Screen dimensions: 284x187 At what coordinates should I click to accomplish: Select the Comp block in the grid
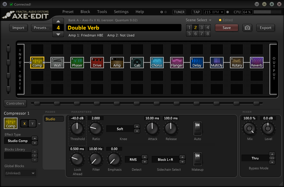tap(37, 63)
